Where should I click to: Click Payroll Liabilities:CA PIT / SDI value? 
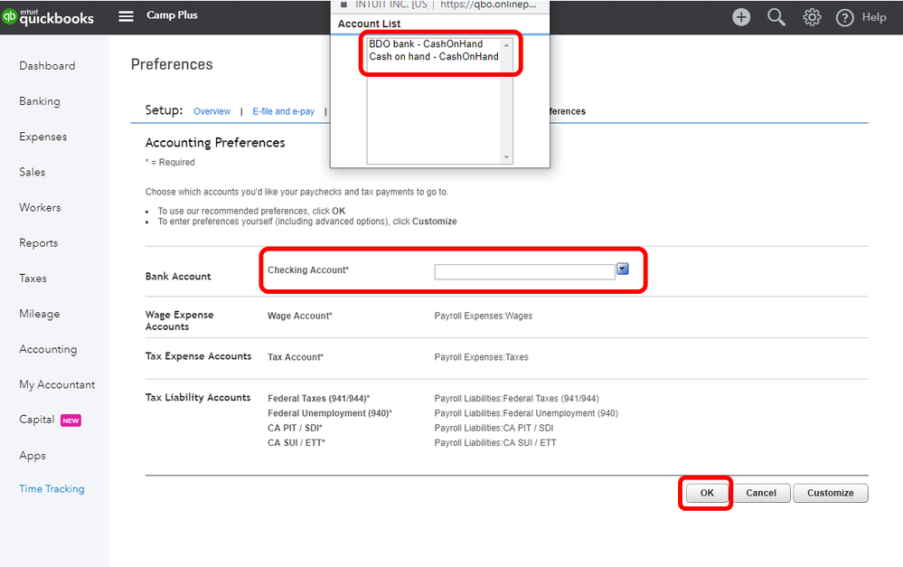pyautogui.click(x=494, y=428)
